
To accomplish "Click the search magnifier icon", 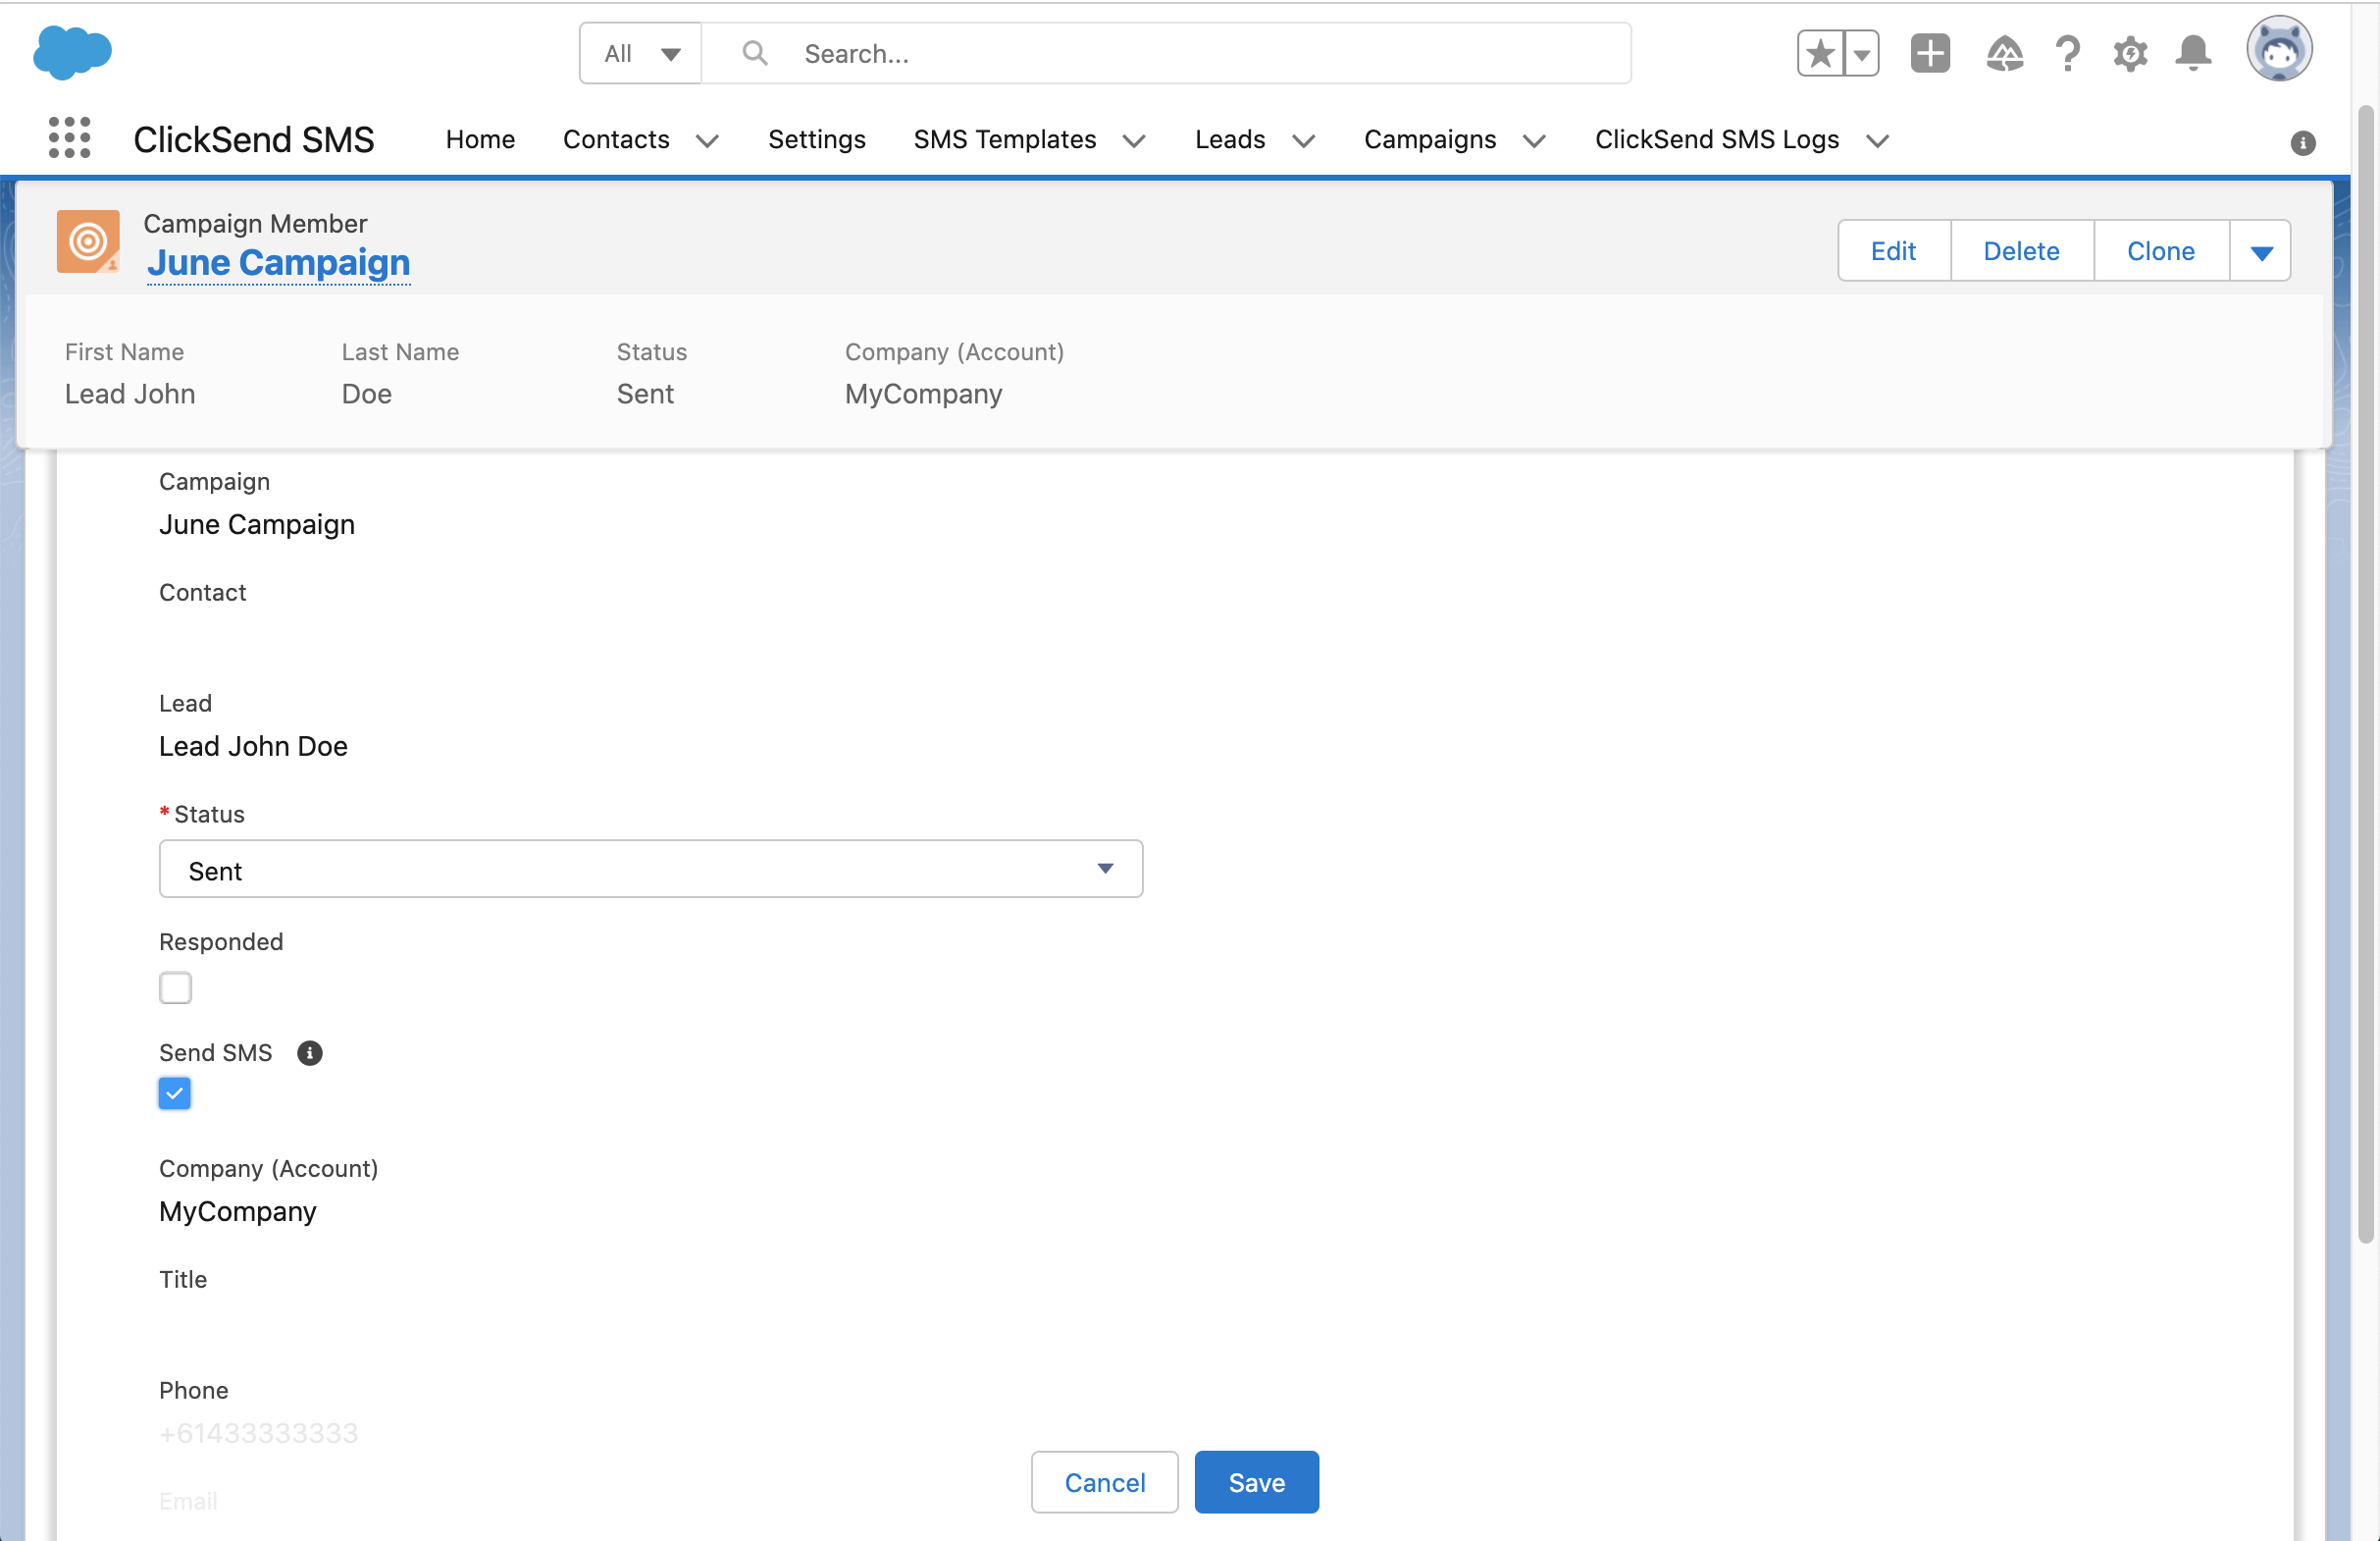I will point(755,53).
